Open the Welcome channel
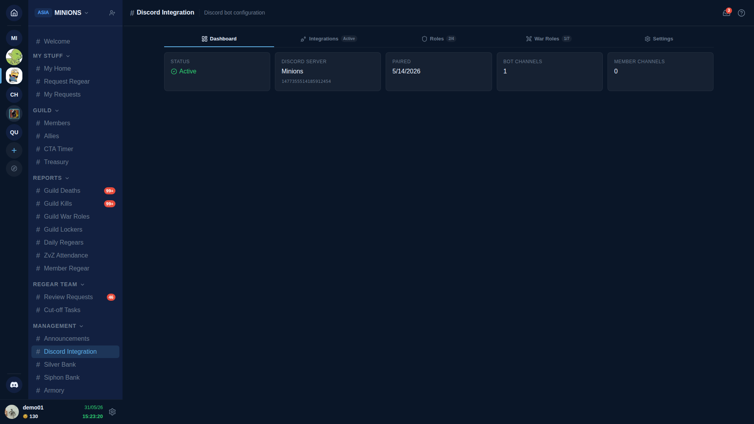 click(x=75, y=42)
